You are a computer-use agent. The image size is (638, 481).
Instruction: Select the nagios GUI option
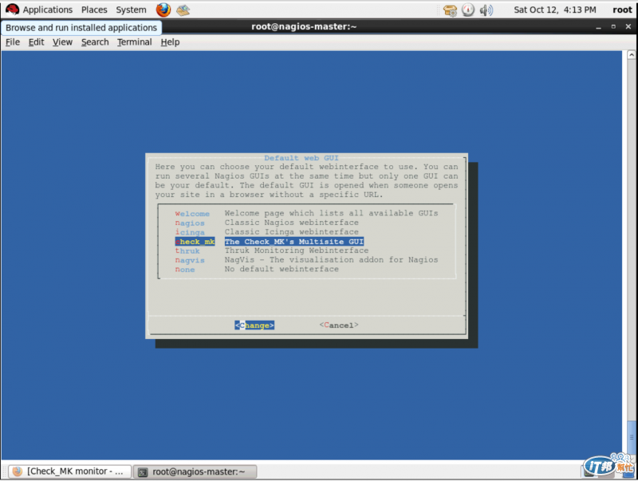click(190, 223)
